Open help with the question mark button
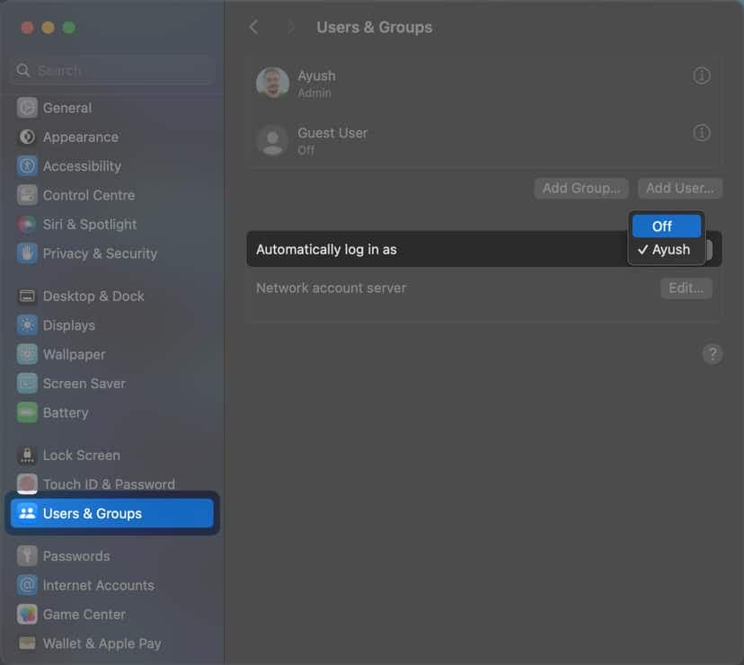Screen dimensions: 744x665 713,354
